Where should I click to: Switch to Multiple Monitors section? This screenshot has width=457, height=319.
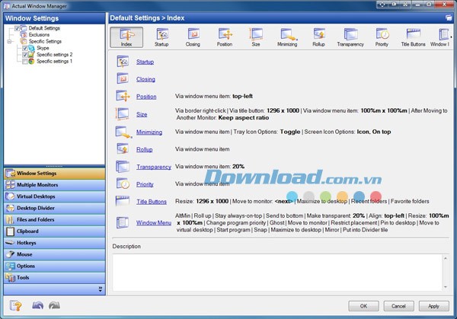[x=55, y=185]
